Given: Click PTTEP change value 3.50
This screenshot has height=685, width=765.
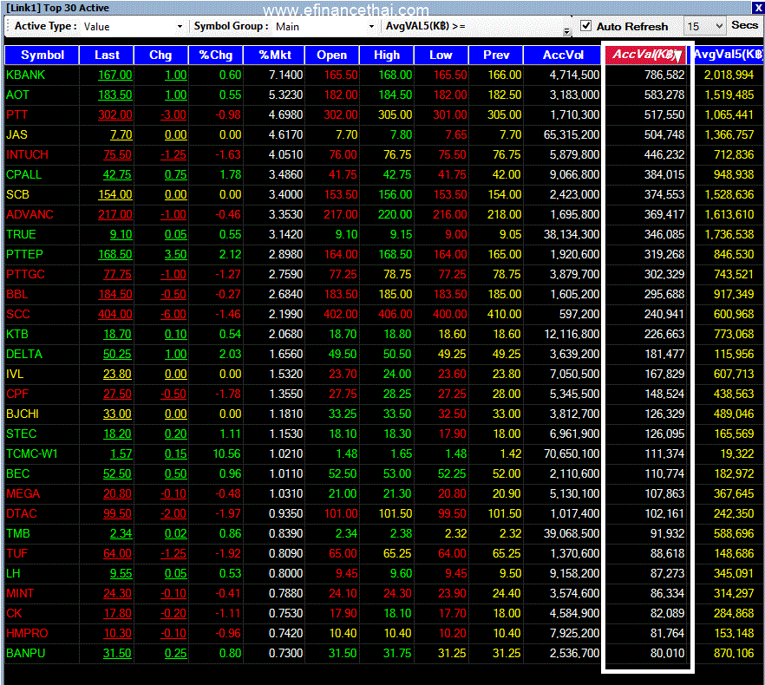Looking at the screenshot, I should pyautogui.click(x=175, y=255).
